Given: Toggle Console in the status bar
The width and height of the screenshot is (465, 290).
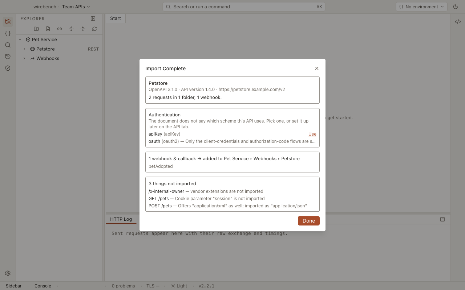Looking at the screenshot, I should coord(43,286).
